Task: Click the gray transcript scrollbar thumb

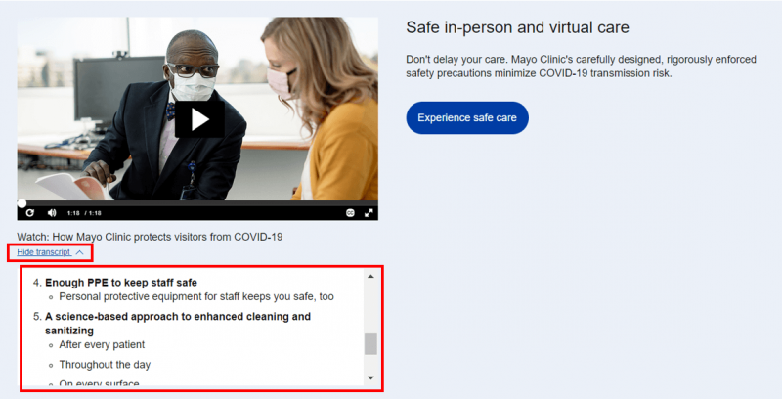Action: [370, 344]
